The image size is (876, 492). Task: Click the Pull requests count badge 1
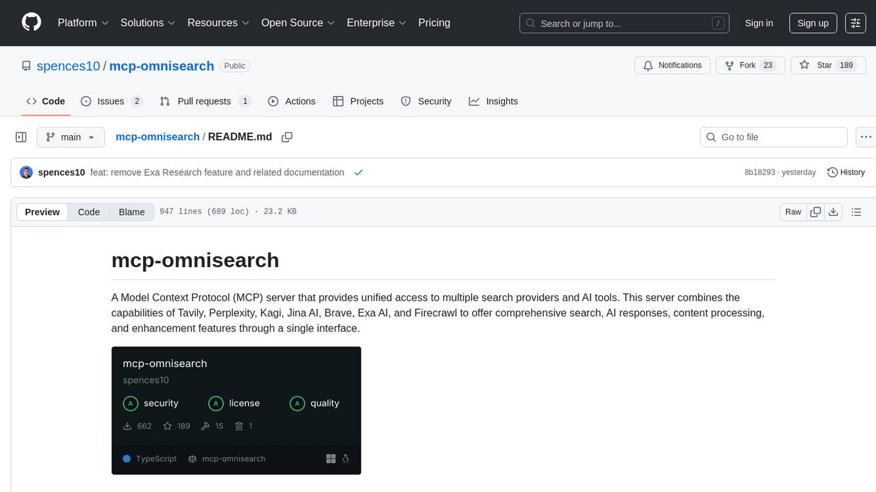point(245,101)
